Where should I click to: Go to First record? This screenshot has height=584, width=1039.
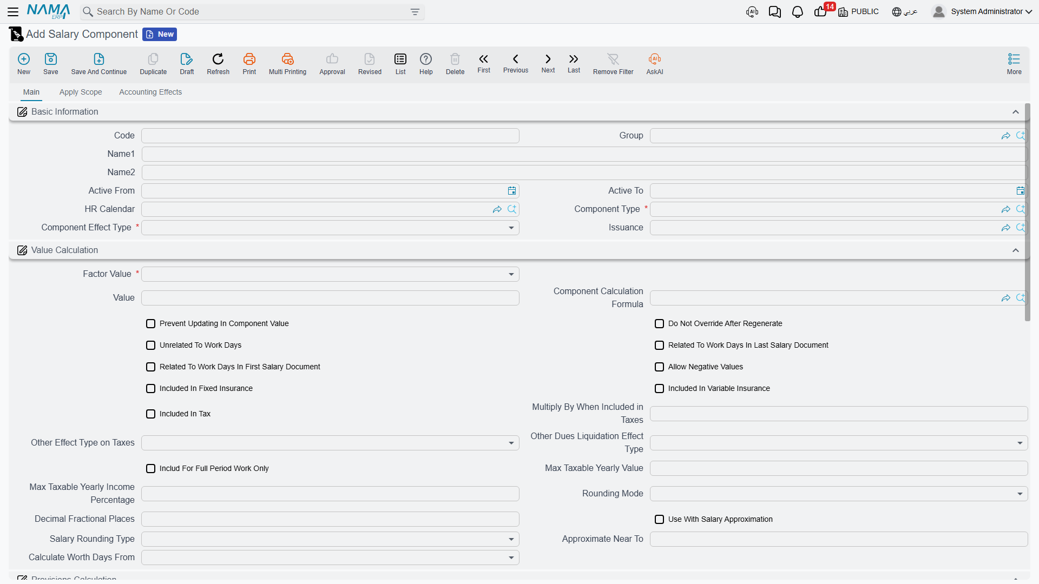(x=484, y=63)
